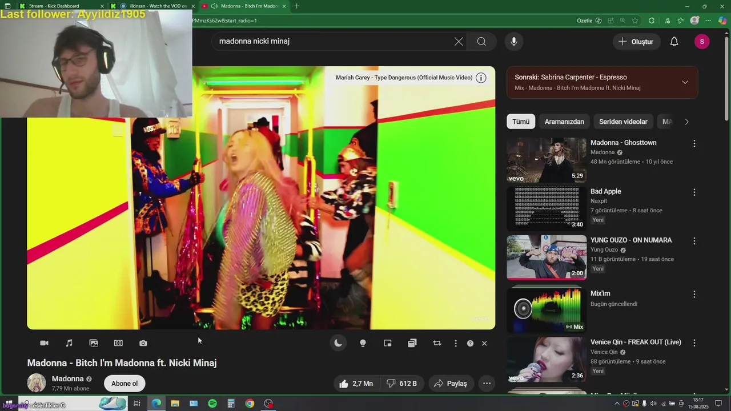Show more filter chips with right arrow

tap(686, 122)
